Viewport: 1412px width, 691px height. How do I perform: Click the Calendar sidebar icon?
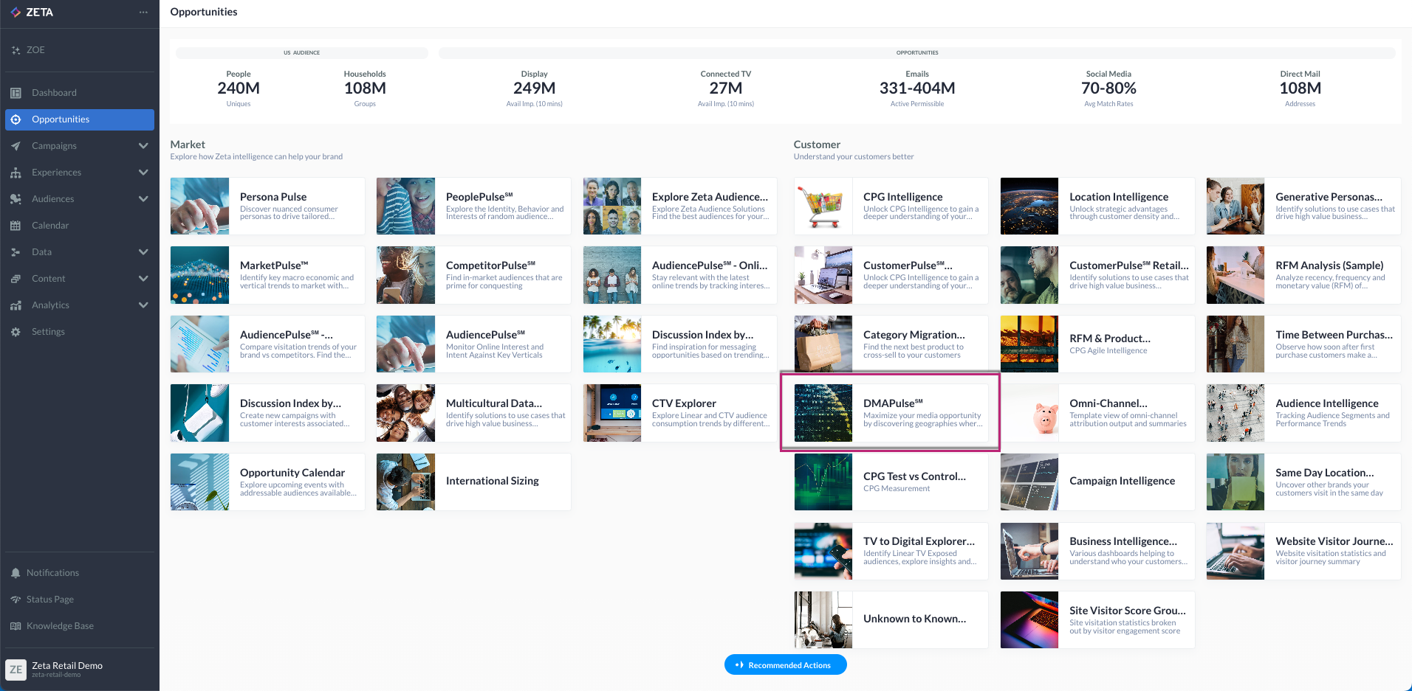pos(16,226)
